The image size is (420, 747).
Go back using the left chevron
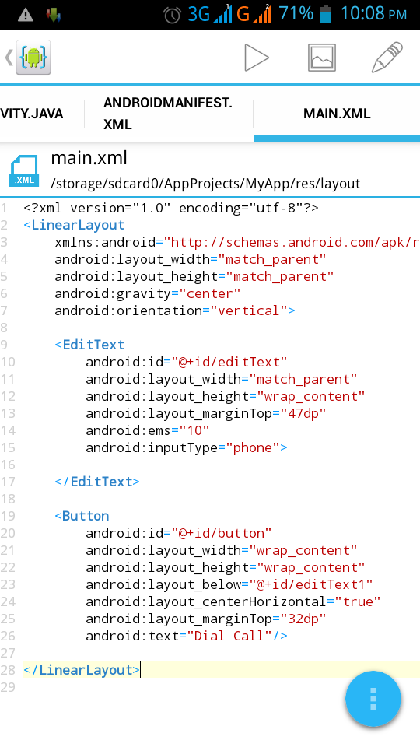(x=9, y=58)
